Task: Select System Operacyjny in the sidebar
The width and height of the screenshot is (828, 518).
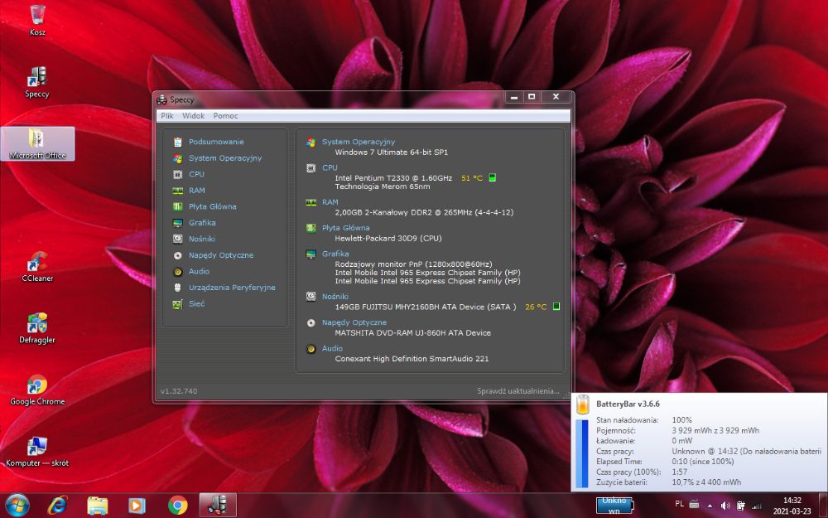Action: (225, 158)
